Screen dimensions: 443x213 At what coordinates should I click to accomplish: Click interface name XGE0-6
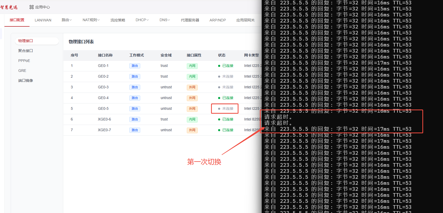pos(104,119)
